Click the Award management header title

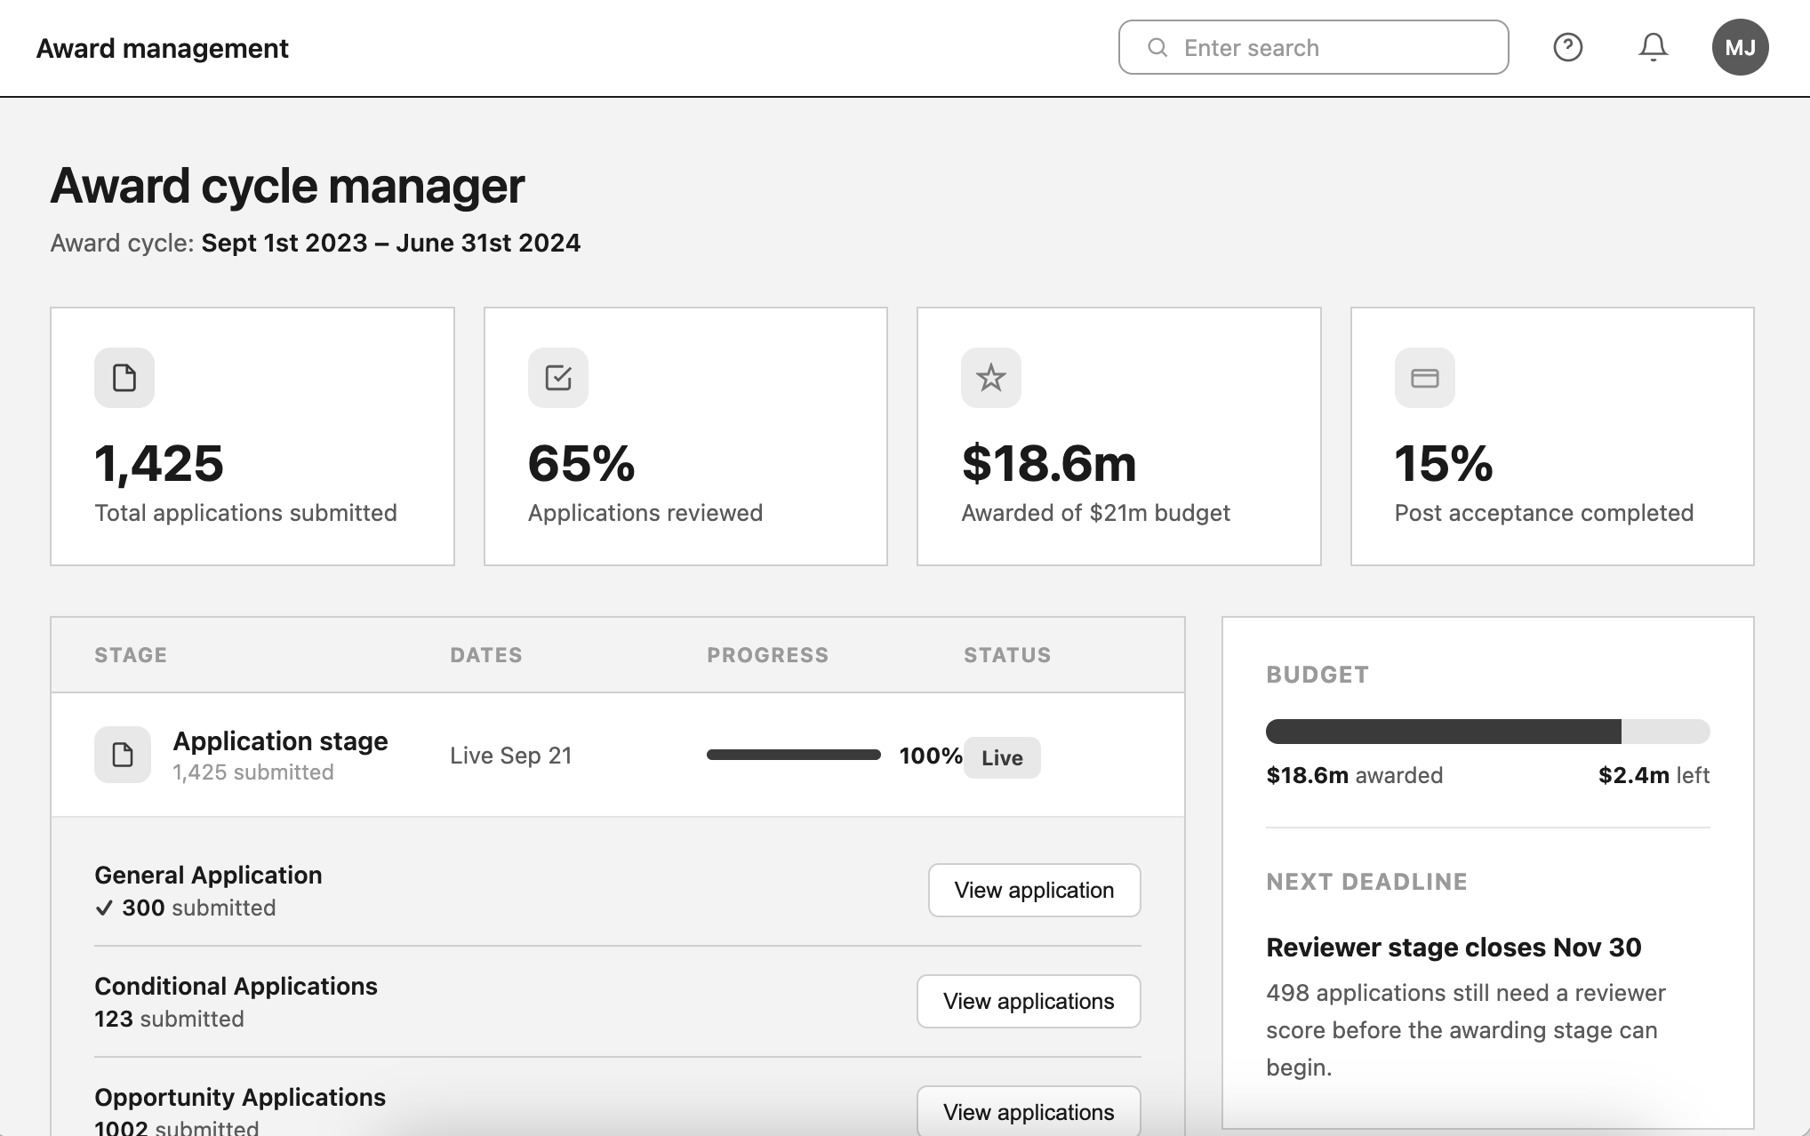click(163, 48)
